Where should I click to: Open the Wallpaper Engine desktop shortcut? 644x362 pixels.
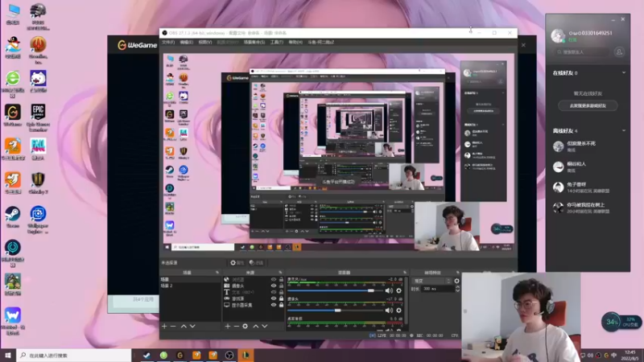click(38, 220)
